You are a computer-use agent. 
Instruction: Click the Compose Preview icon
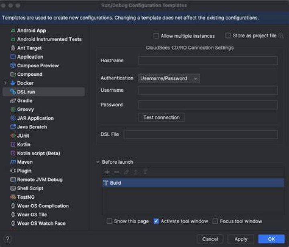[x=13, y=66]
